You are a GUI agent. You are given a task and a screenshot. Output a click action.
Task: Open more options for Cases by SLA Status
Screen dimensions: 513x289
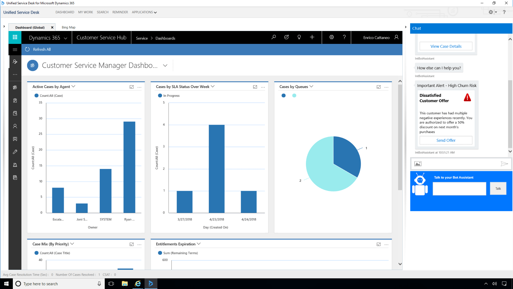tap(263, 87)
